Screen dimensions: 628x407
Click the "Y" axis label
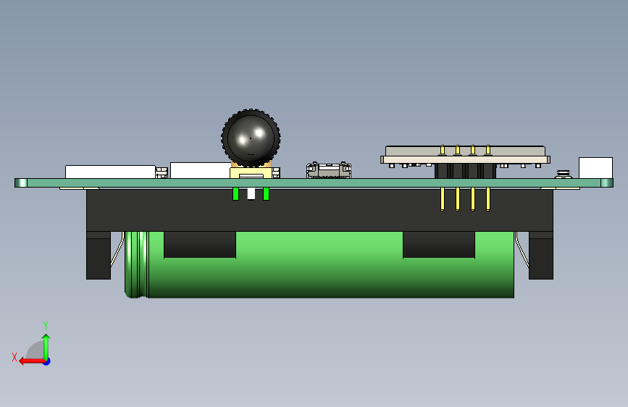46,325
